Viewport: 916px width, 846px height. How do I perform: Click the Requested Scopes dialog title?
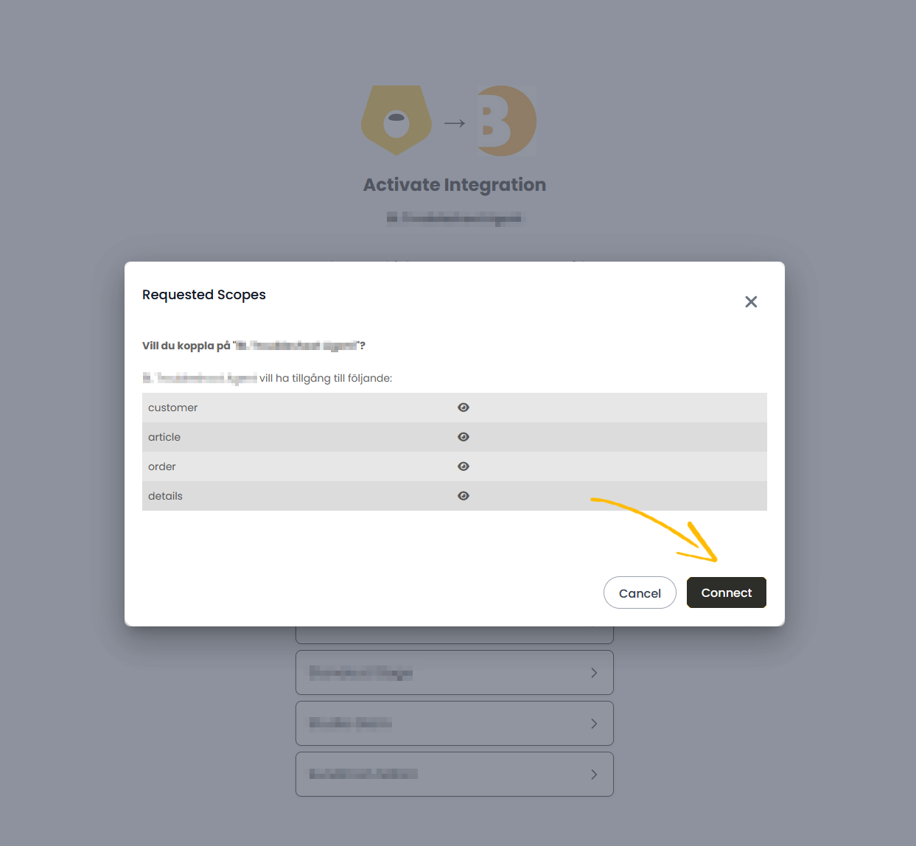pyautogui.click(x=204, y=295)
